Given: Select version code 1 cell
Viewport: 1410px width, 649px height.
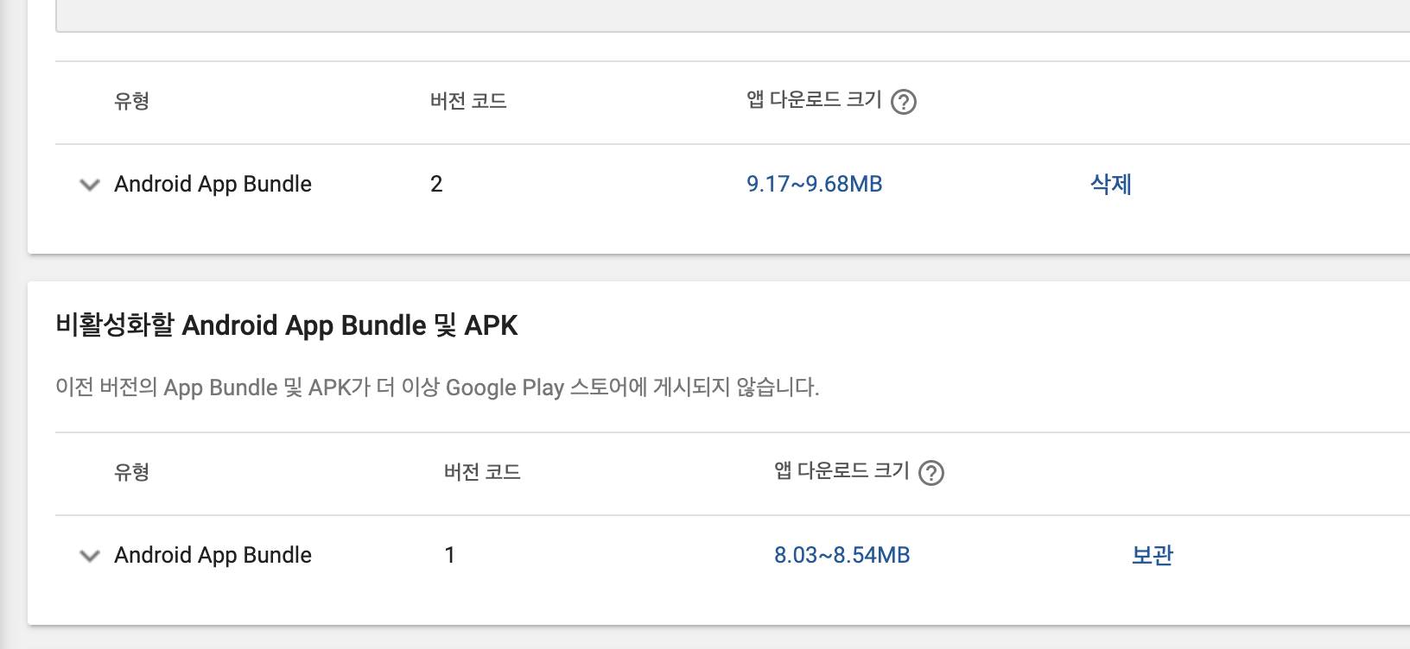Looking at the screenshot, I should [x=450, y=555].
